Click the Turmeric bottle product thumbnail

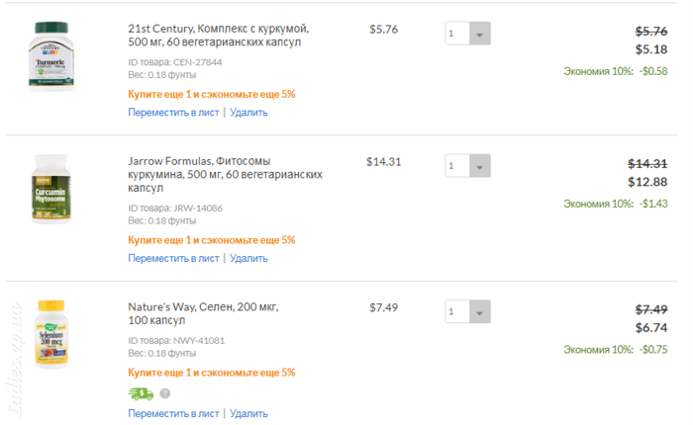coord(51,55)
